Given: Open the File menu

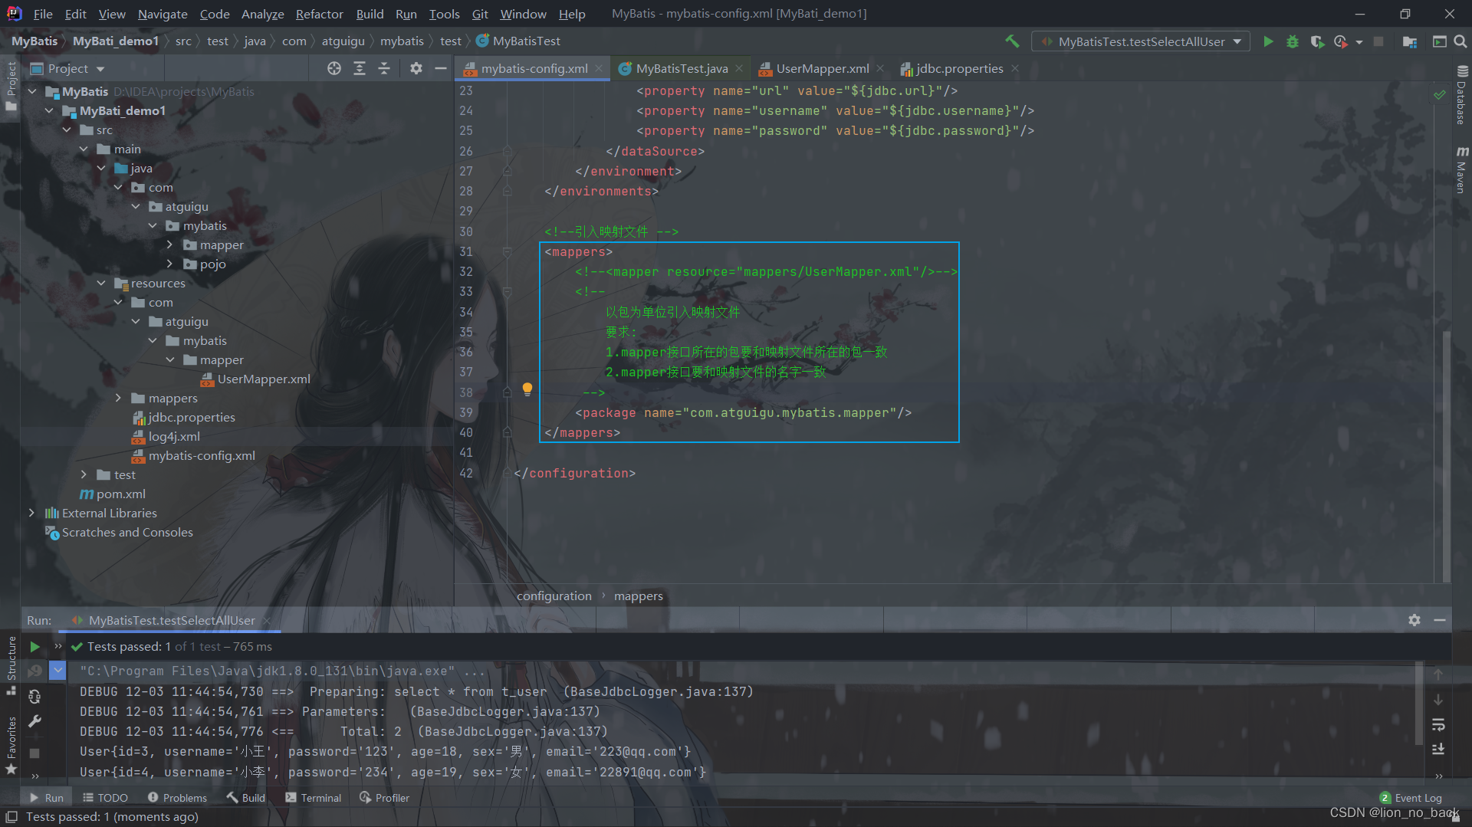Looking at the screenshot, I should [x=43, y=14].
